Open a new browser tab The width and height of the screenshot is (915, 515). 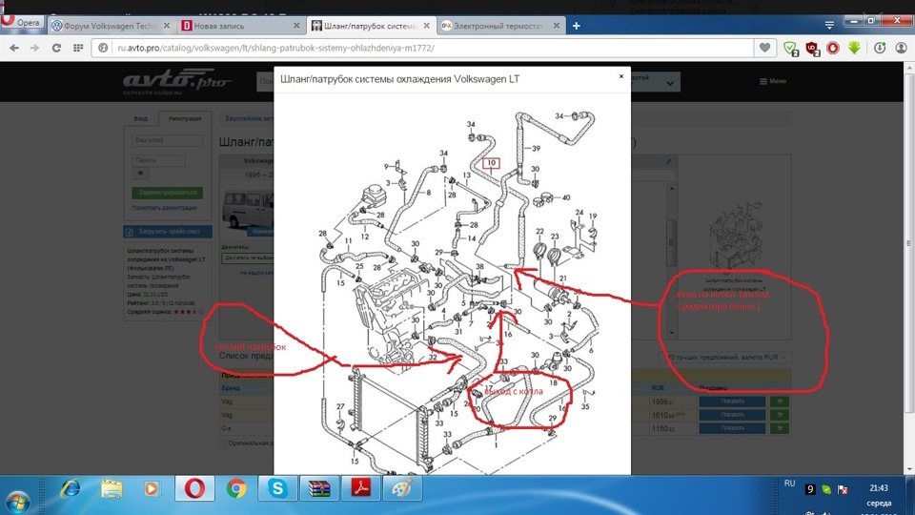(x=576, y=26)
